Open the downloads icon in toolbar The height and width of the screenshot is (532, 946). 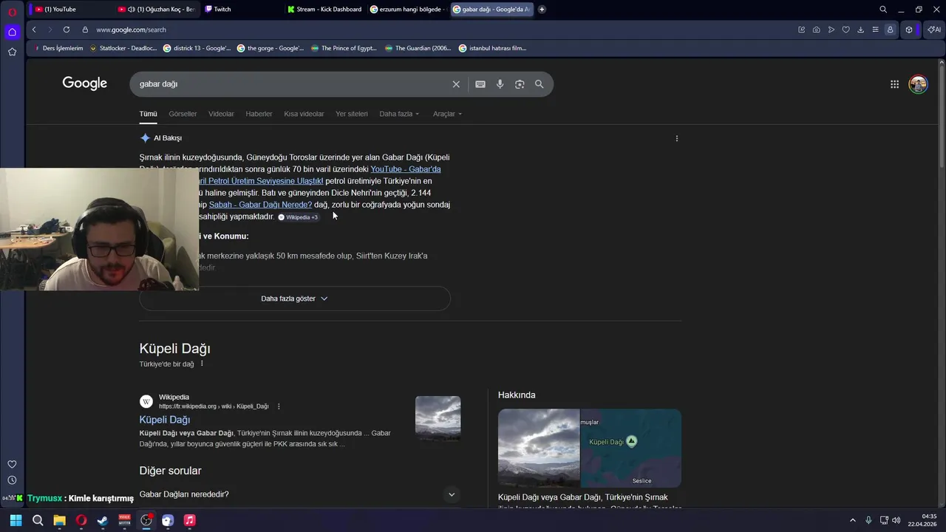click(x=860, y=30)
